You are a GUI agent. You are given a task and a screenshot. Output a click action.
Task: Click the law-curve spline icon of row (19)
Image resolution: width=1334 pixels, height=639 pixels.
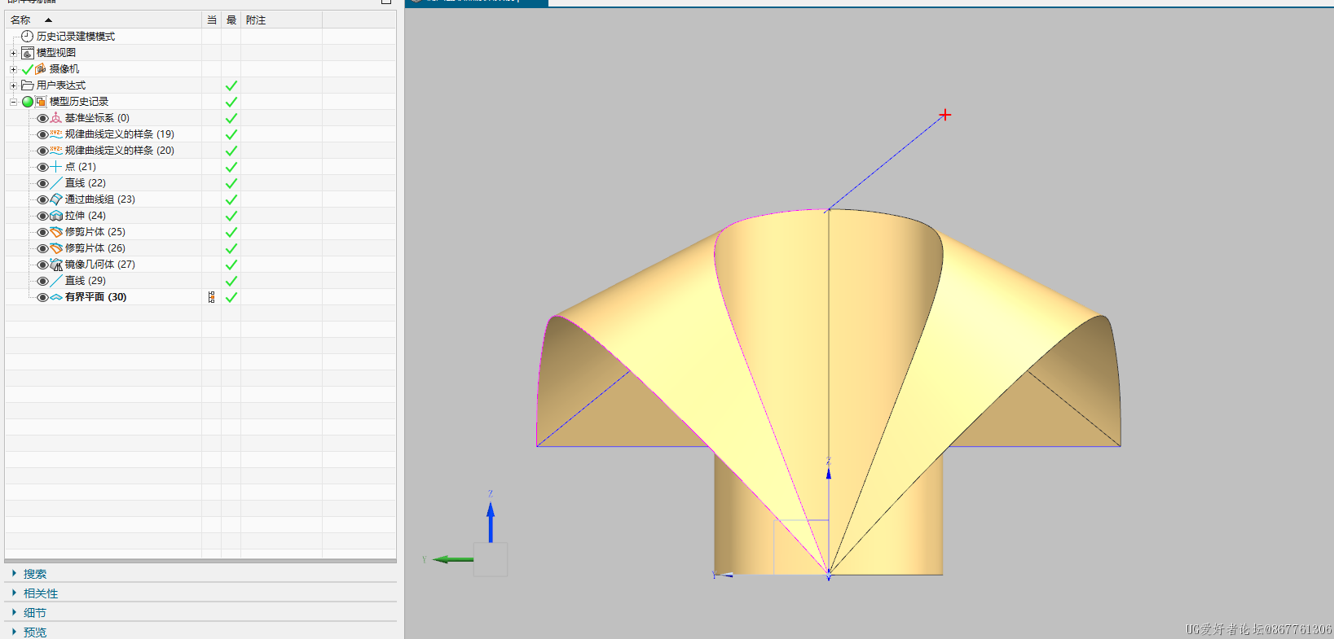pyautogui.click(x=56, y=134)
